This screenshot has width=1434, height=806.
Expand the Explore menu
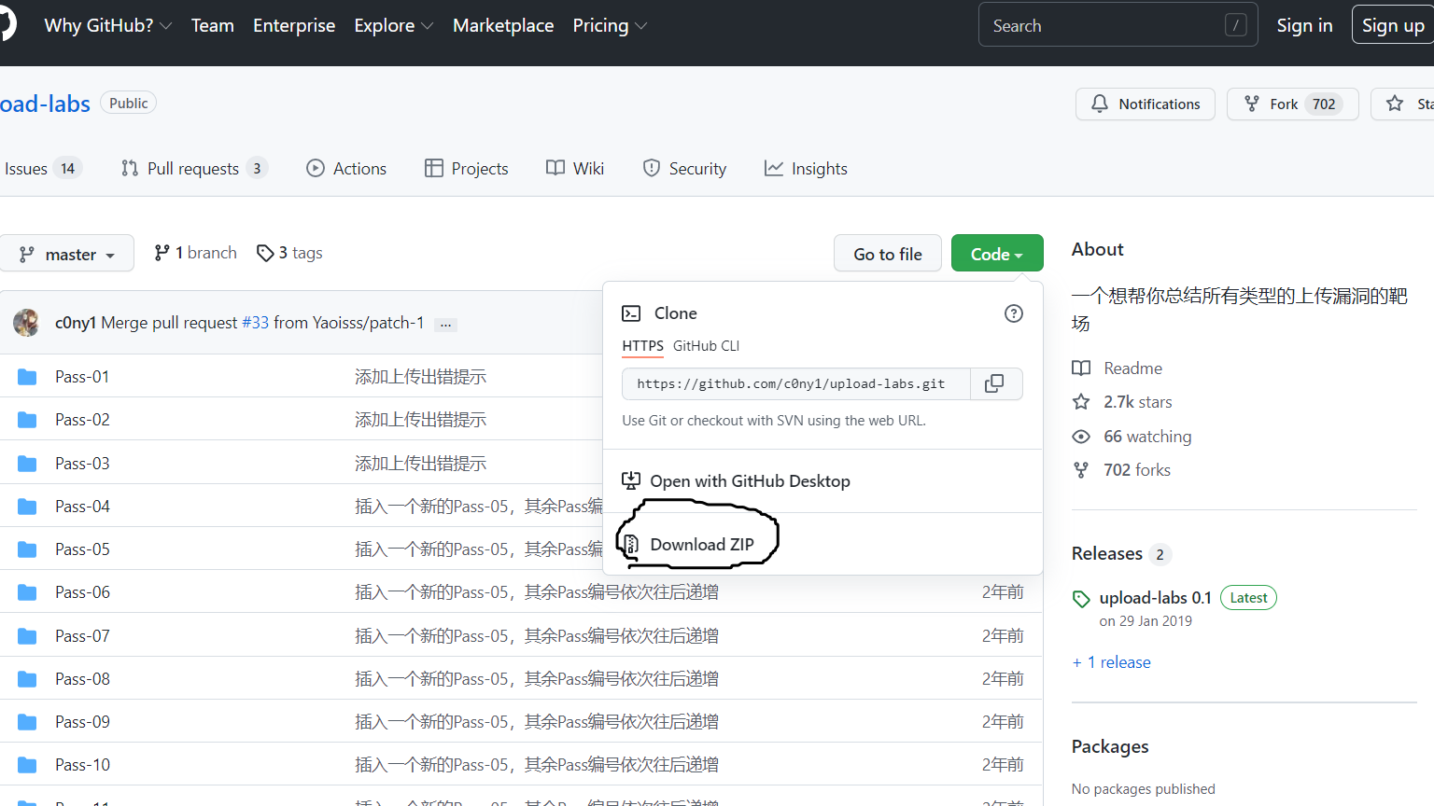tap(394, 26)
